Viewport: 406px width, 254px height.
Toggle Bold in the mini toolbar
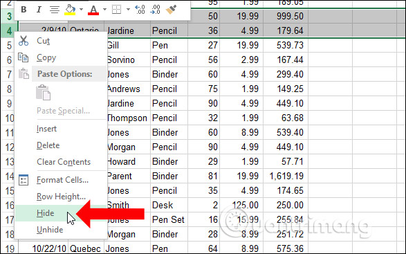pyautogui.click(x=24, y=10)
